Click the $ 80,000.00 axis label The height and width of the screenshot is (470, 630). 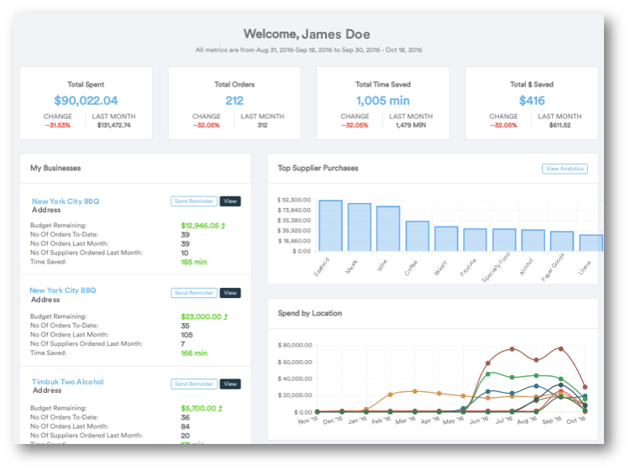click(295, 345)
